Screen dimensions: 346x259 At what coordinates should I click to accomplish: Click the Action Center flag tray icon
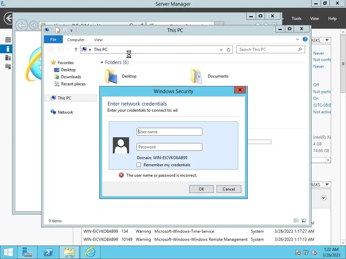click(x=298, y=252)
